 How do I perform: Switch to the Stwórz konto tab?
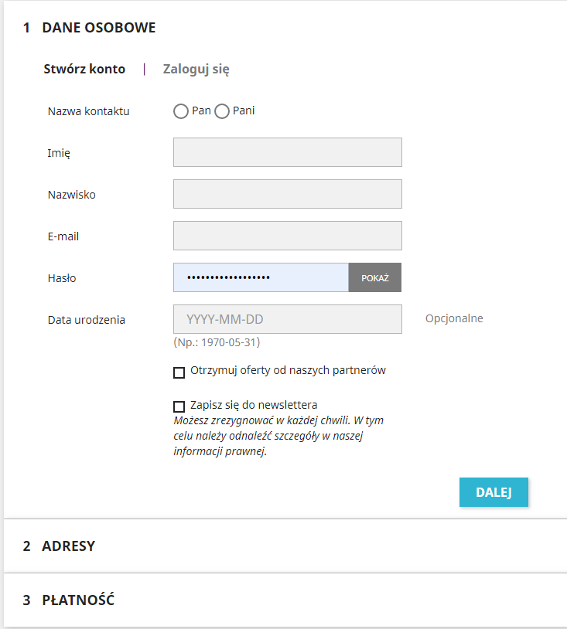pos(84,69)
